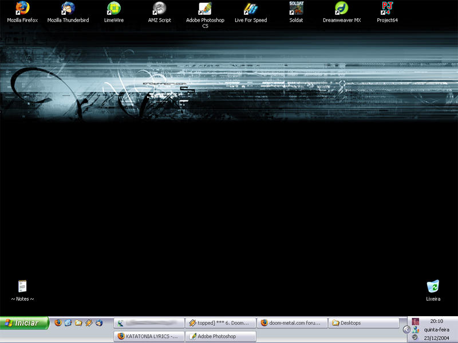This screenshot has height=343, width=458.
Task: Open Winamp from the Quick Launch bar
Action: (x=88, y=321)
